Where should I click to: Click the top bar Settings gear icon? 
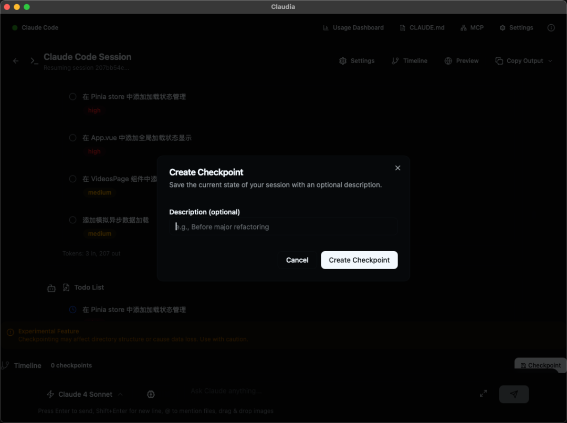point(502,28)
